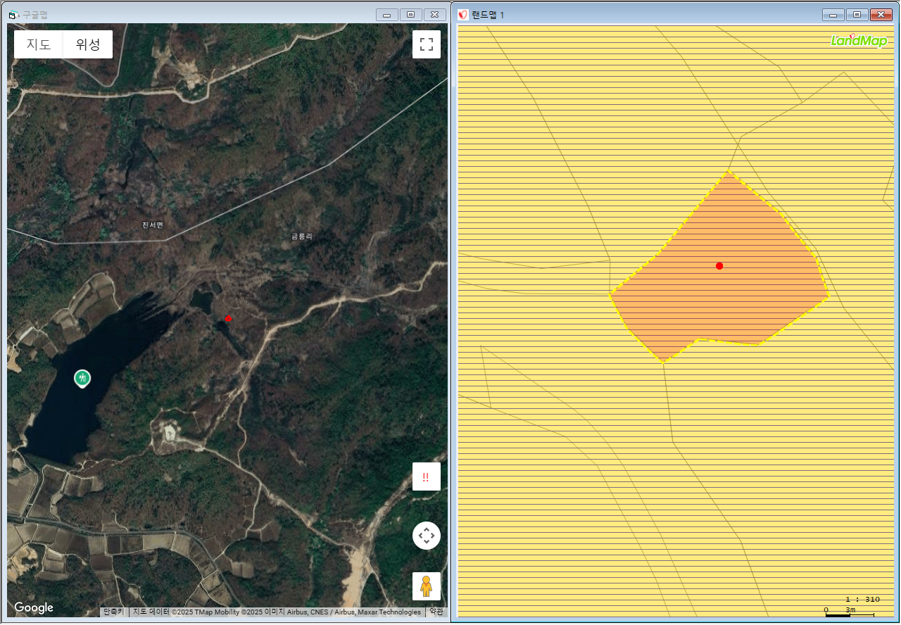Click the Google logo on the map
The width and height of the screenshot is (901, 625).
[x=34, y=607]
